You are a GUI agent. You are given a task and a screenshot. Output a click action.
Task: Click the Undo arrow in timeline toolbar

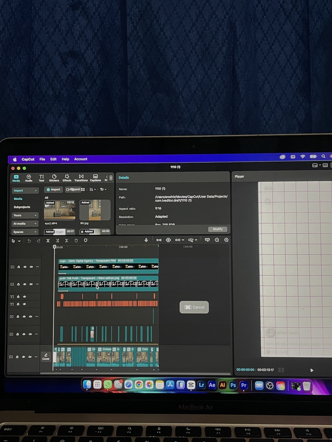pyautogui.click(x=29, y=240)
